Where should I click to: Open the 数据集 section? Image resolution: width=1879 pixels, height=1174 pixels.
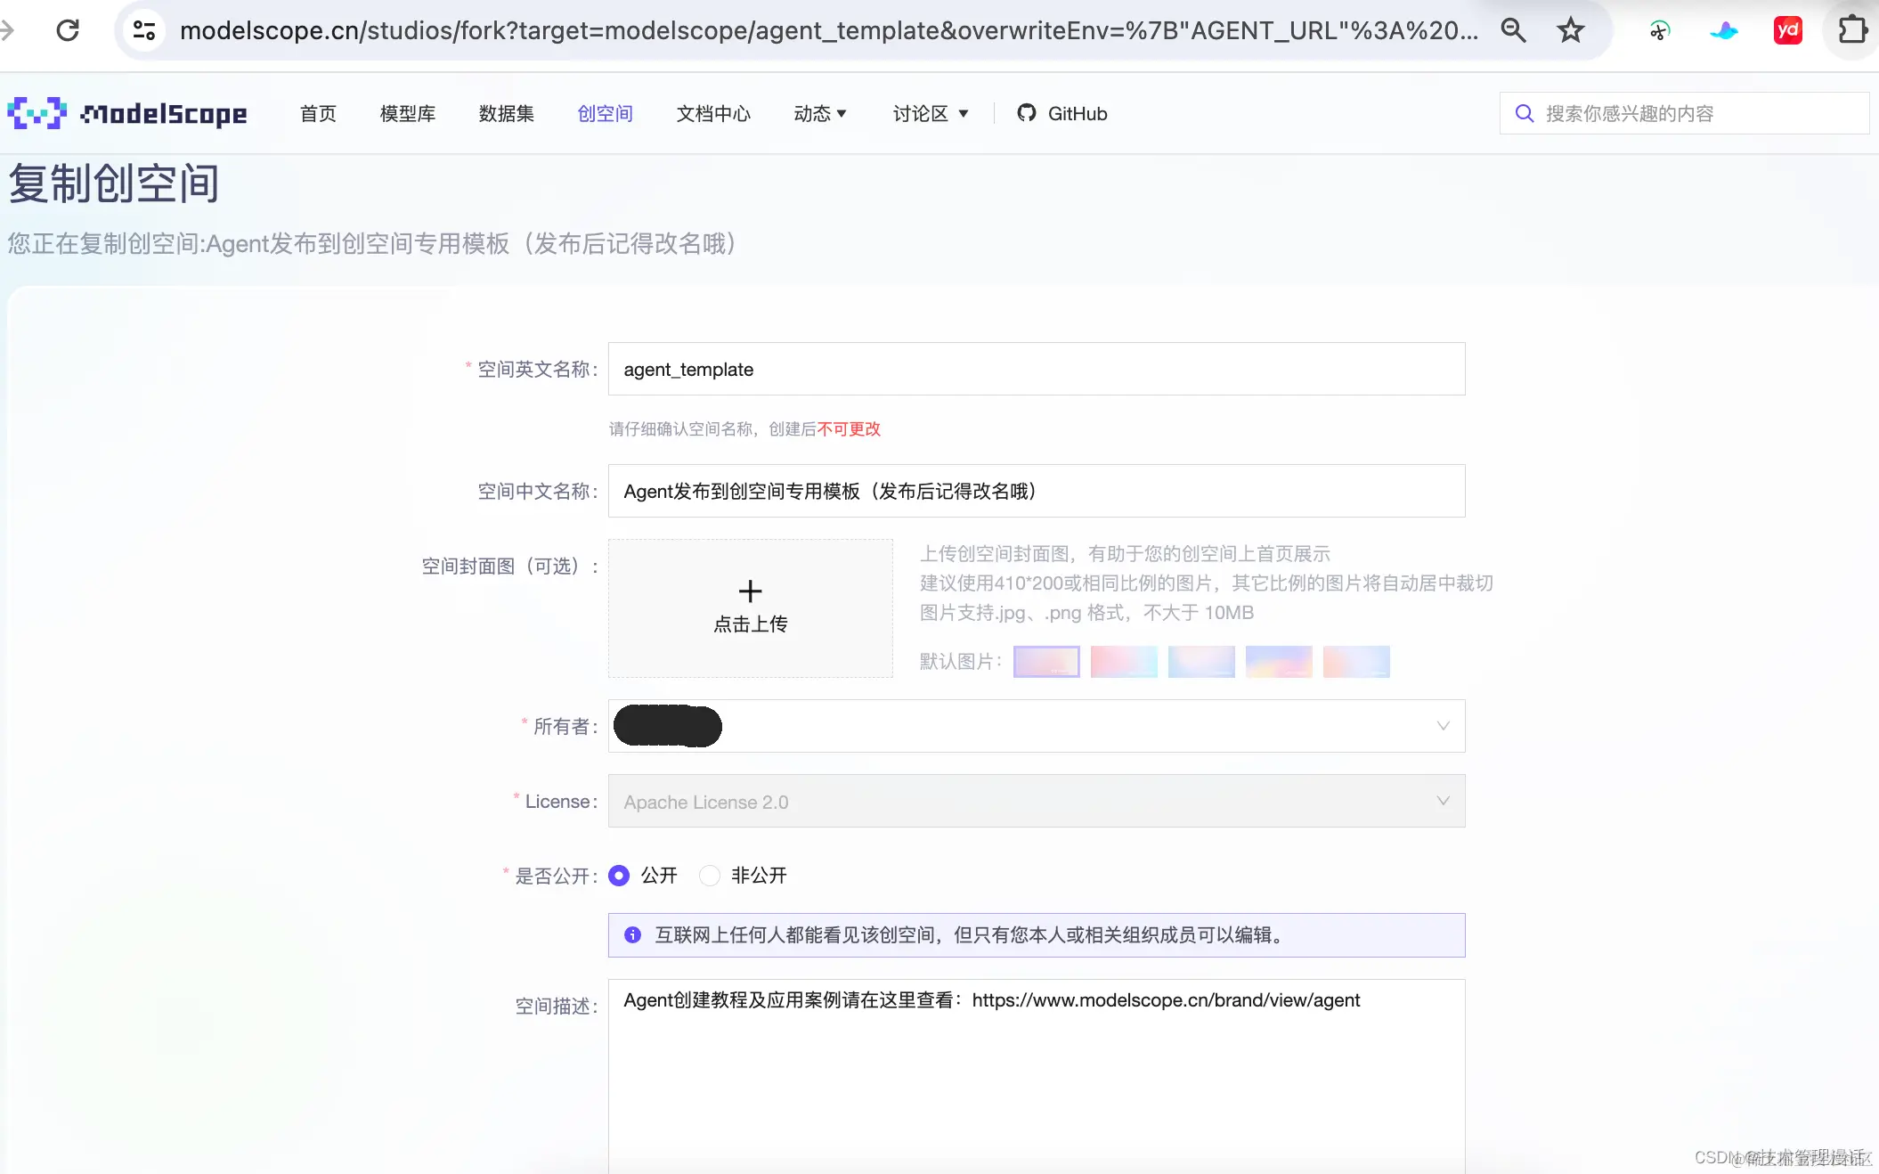(505, 113)
